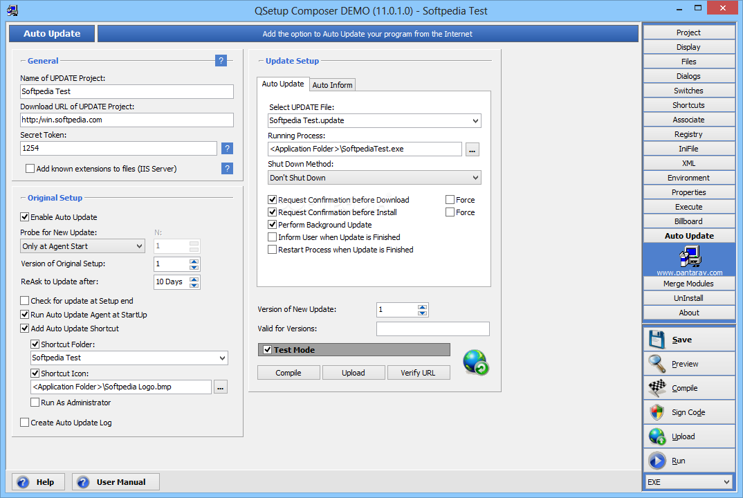Image resolution: width=743 pixels, height=498 pixels.
Task: Increase Version of Original Setup value
Action: click(194, 261)
